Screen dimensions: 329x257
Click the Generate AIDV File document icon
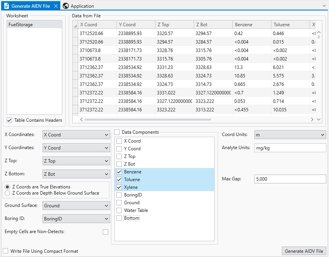(x=6, y=6)
